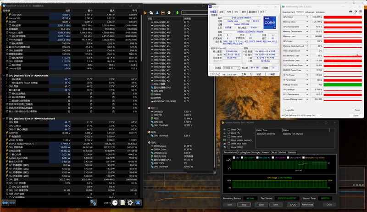The image size is (367, 212).
Task: Open HWiNFO settings gear icon
Action: click(130, 202)
